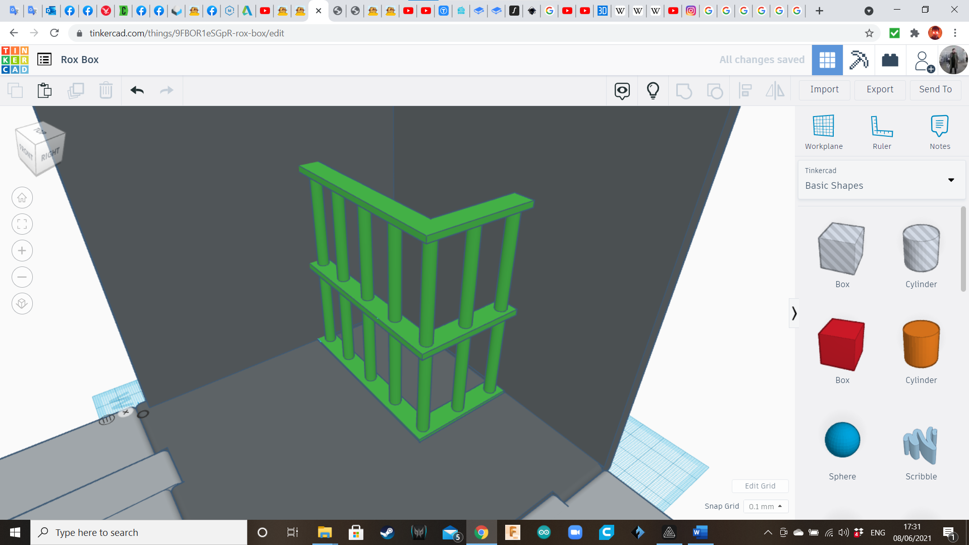Select the red Box shape
The width and height of the screenshot is (969, 545).
tap(842, 345)
